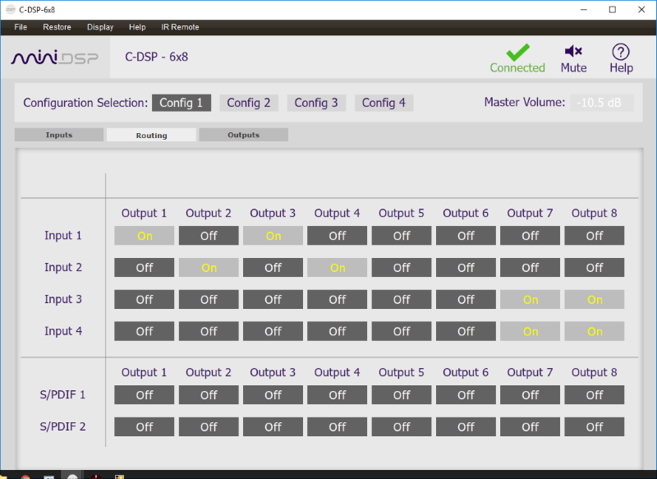The height and width of the screenshot is (479, 657).
Task: Load Config 3
Action: pyautogui.click(x=316, y=103)
